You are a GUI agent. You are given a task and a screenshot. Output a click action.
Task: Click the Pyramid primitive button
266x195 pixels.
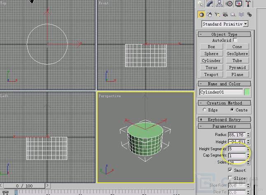coord(237,67)
